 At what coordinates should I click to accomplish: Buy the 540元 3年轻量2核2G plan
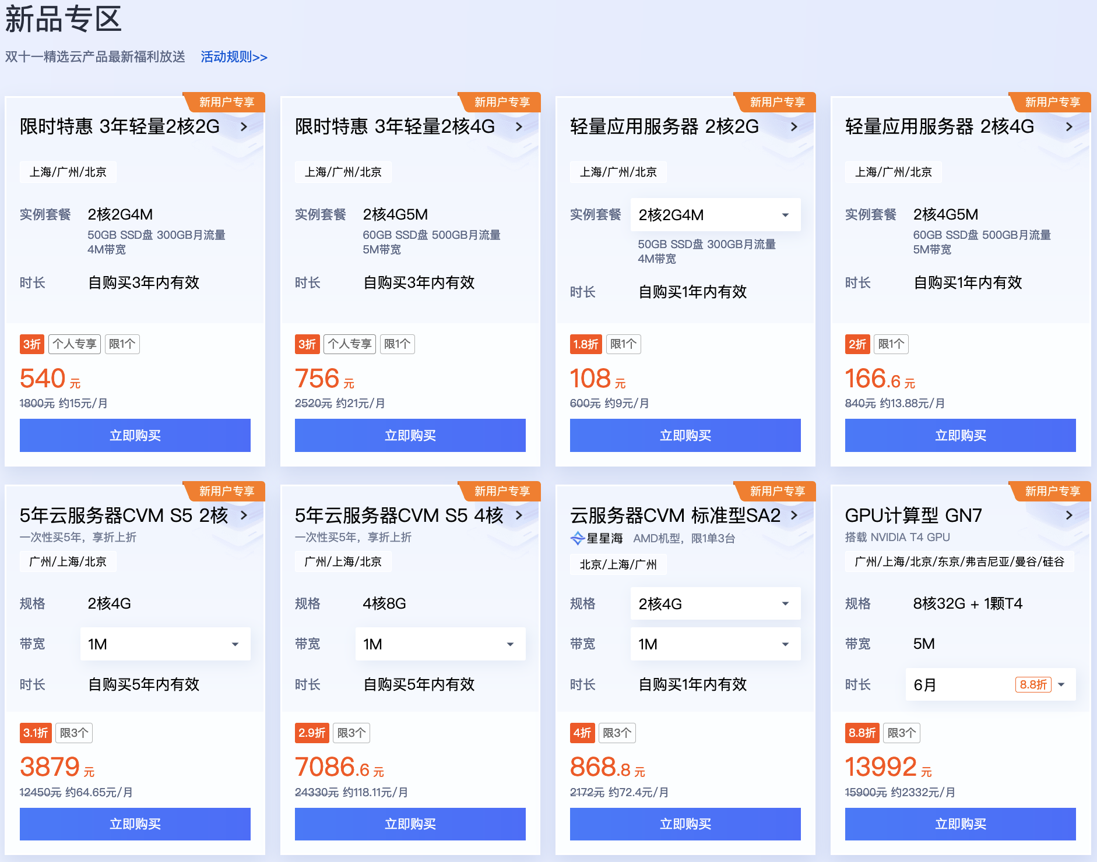[135, 435]
